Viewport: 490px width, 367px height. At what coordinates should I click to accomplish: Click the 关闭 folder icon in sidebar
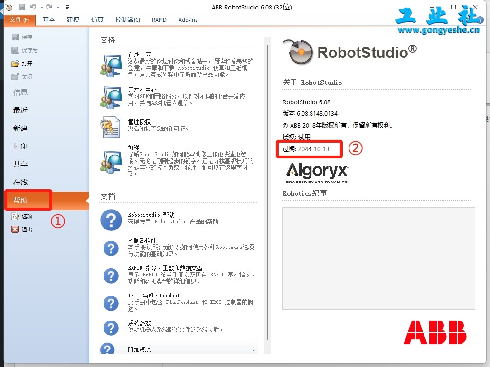point(15,77)
